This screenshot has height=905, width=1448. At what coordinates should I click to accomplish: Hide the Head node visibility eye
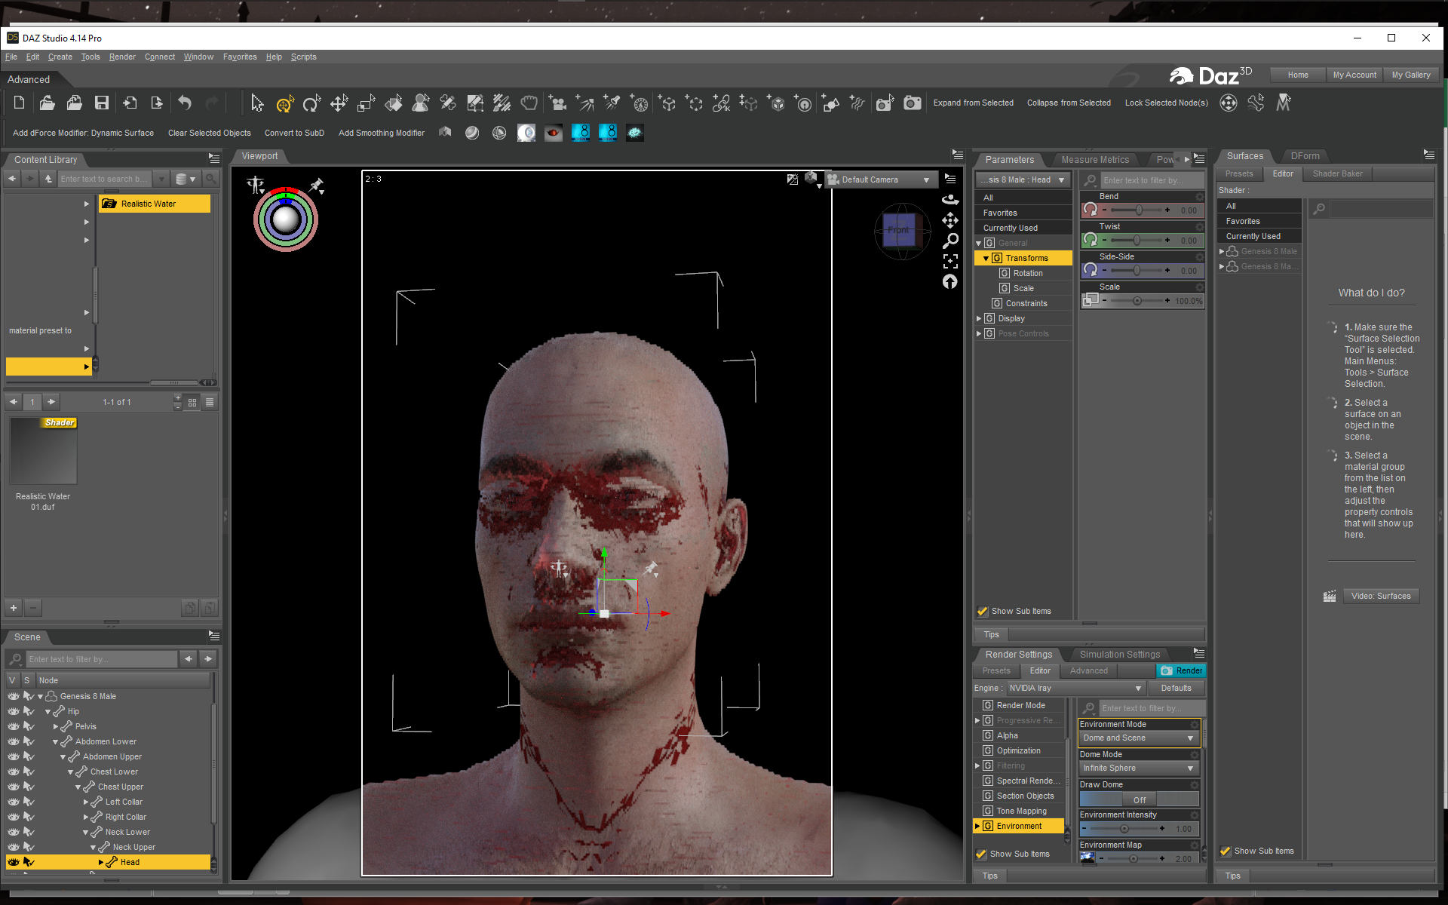pos(14,862)
